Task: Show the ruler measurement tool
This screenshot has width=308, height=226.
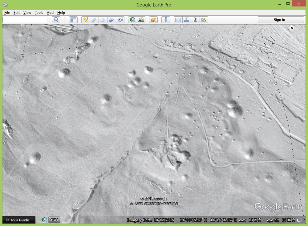Action: (166, 20)
